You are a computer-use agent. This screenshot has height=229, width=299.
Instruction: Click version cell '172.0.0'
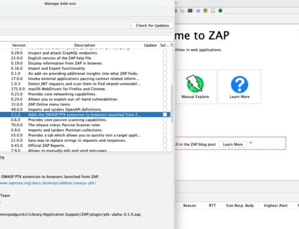click(x=18, y=89)
